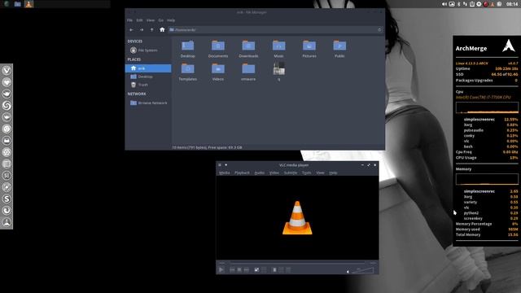Image resolution: width=521 pixels, height=293 pixels.
Task: Click file manager icon in top panel
Action: click(x=18, y=4)
